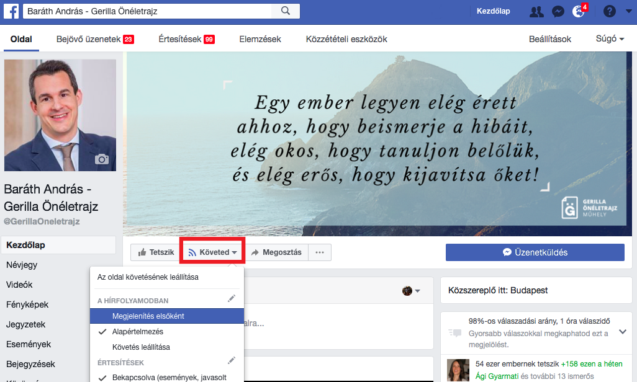Image resolution: width=637 pixels, height=382 pixels.
Task: Click '+158 ezen a héten' text
Action: click(592, 364)
